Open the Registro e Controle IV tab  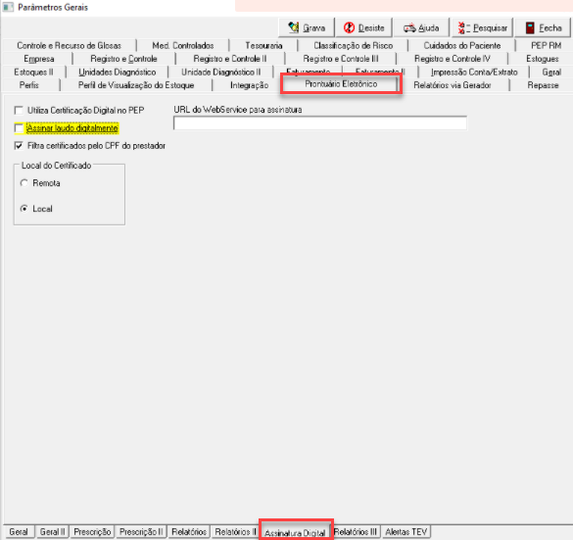(453, 59)
